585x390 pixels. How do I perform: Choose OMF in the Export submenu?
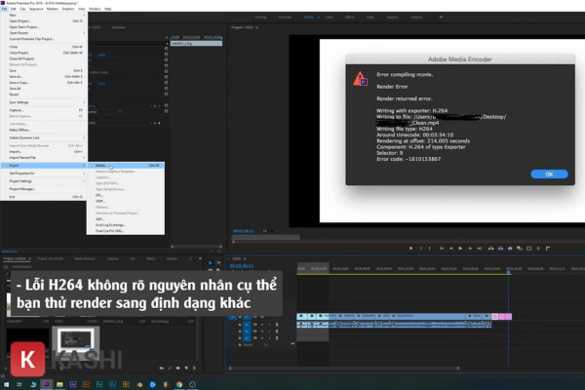pyautogui.click(x=126, y=201)
